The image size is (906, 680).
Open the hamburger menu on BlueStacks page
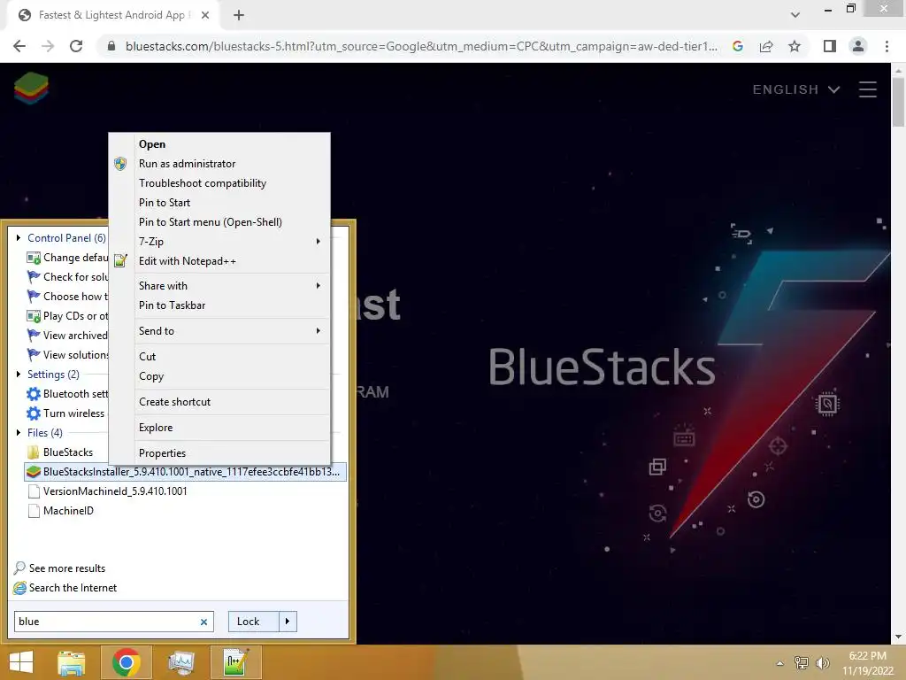(867, 89)
